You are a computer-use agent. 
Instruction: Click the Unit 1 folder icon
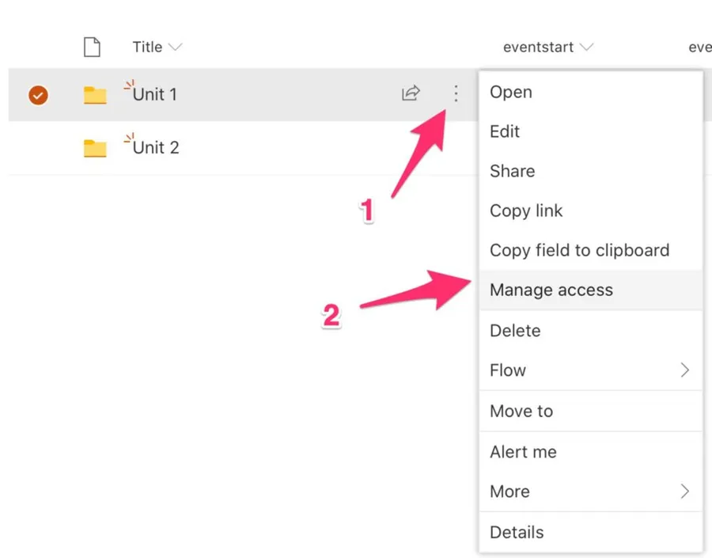(95, 96)
